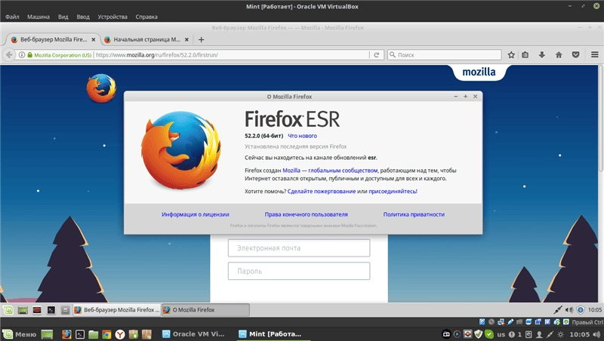Switch to Oracle VM VirtualBox host taskbar window
This screenshot has width=604, height=341.
[193, 334]
